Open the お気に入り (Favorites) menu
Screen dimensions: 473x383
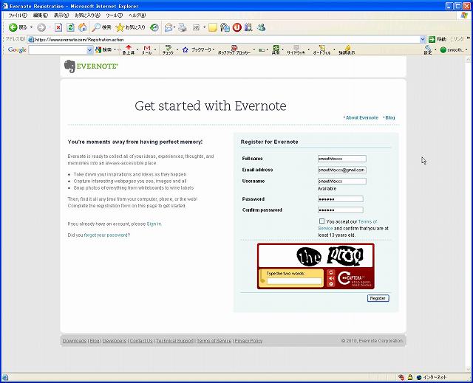pos(87,15)
